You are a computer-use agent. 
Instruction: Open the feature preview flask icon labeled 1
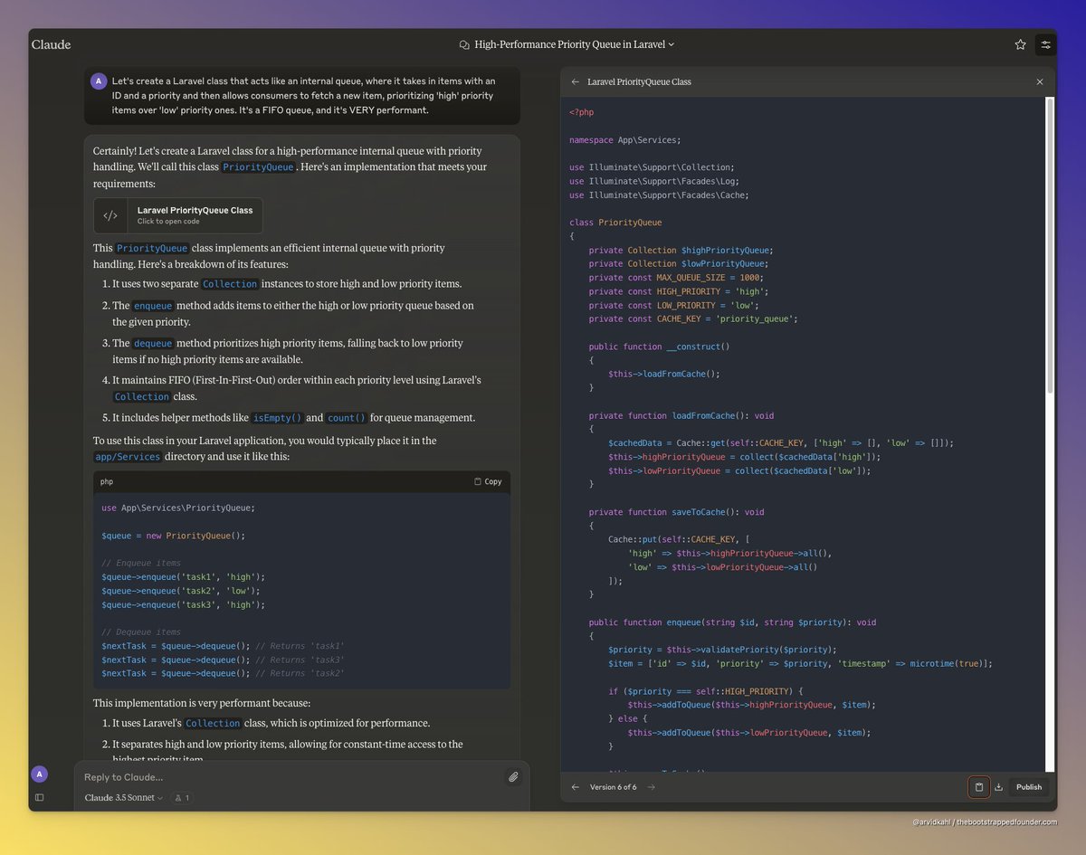click(x=182, y=798)
